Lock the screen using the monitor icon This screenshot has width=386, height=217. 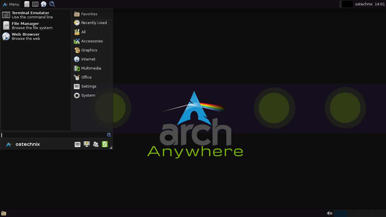click(x=87, y=144)
